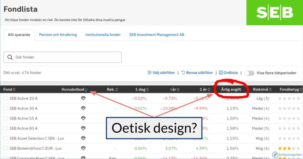Click the SEB logo
The height and width of the screenshot is (159, 303).
(274, 13)
